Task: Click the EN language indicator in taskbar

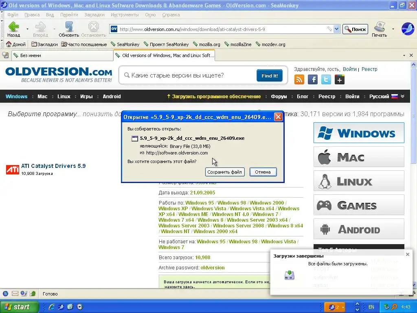Action: tap(371, 307)
